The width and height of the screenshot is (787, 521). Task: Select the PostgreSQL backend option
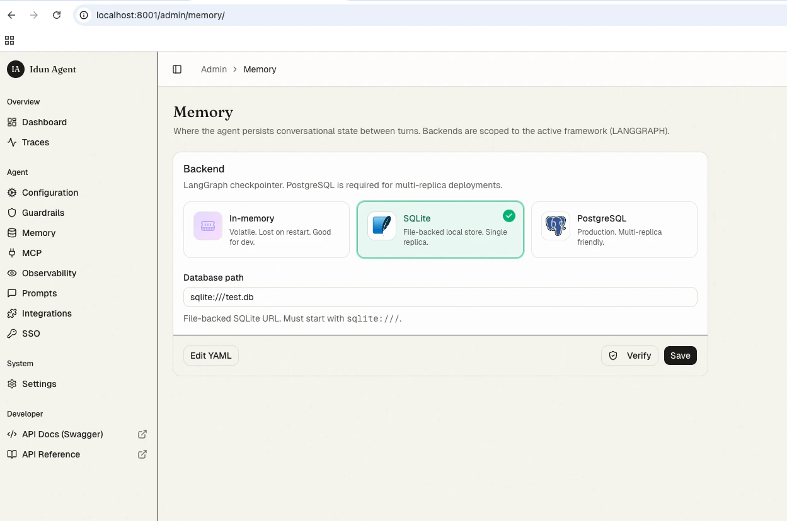pyautogui.click(x=614, y=230)
